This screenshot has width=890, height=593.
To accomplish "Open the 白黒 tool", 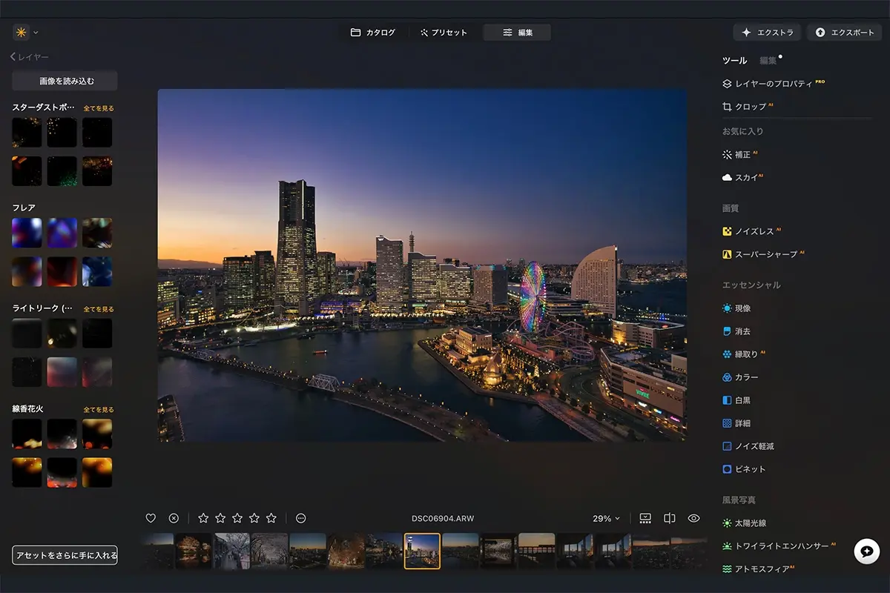I will point(736,400).
